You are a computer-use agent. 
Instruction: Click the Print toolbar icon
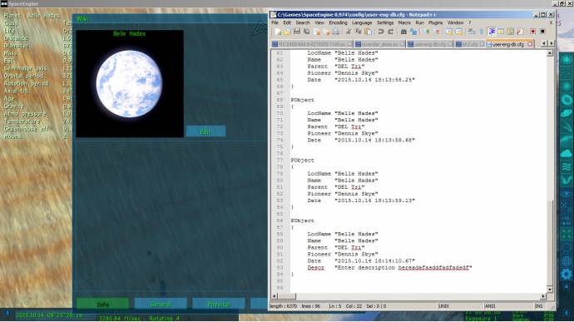pos(336,32)
